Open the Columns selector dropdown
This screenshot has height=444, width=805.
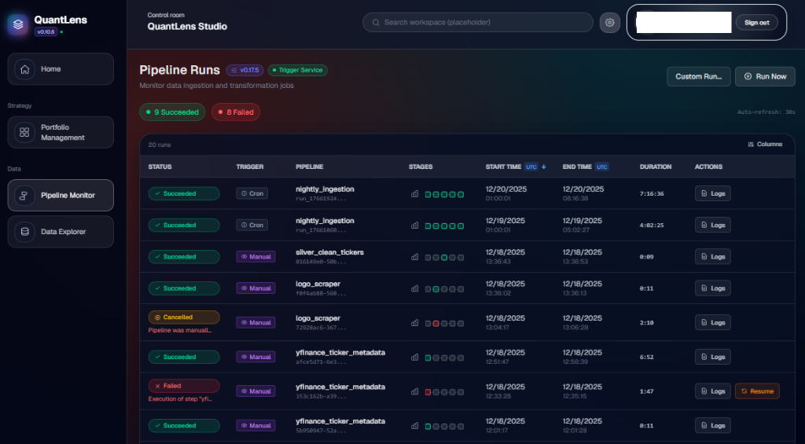click(765, 145)
